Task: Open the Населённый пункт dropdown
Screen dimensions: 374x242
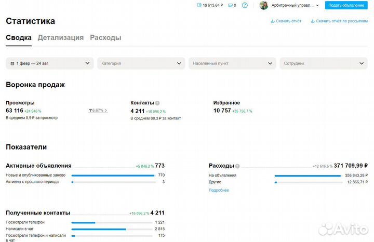Action: click(232, 63)
